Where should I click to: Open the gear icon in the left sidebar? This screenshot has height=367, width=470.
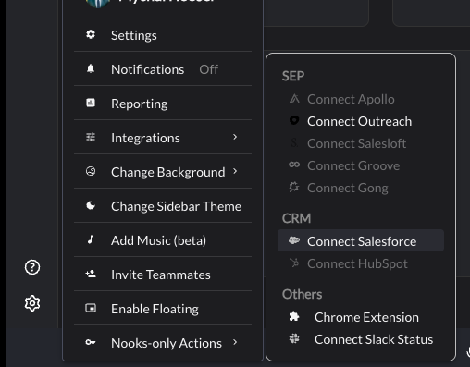[32, 303]
